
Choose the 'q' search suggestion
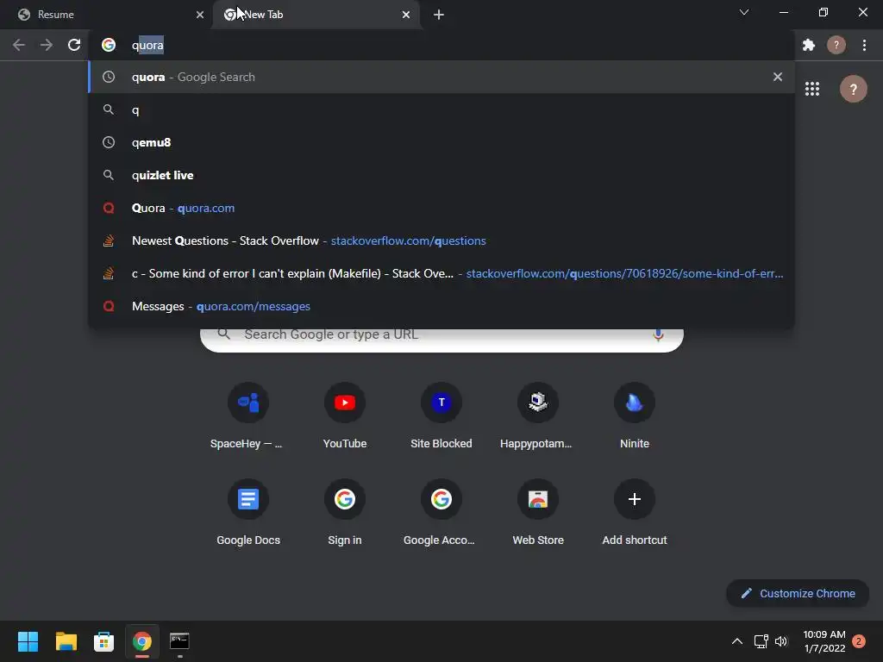[441, 109]
